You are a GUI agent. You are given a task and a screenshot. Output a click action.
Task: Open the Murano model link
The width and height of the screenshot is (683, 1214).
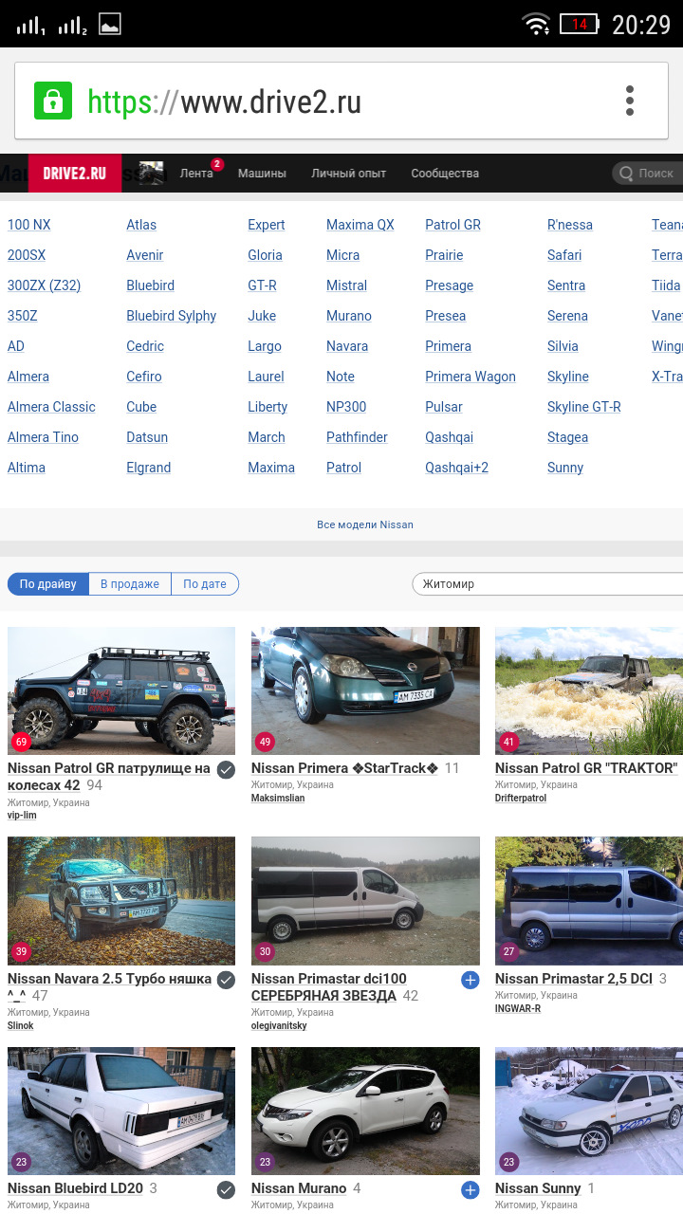[x=349, y=316]
